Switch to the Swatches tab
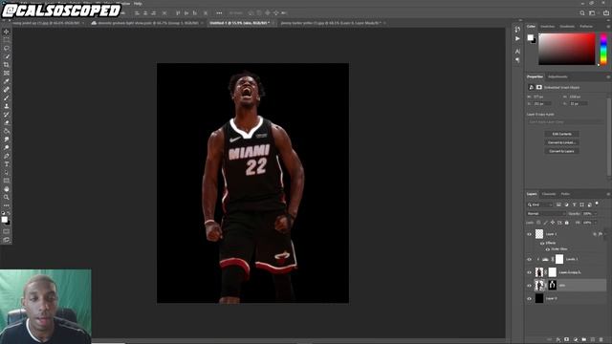The height and width of the screenshot is (344, 612). pos(547,27)
